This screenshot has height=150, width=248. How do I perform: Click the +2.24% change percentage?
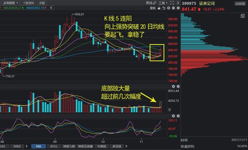(x=219, y=9)
